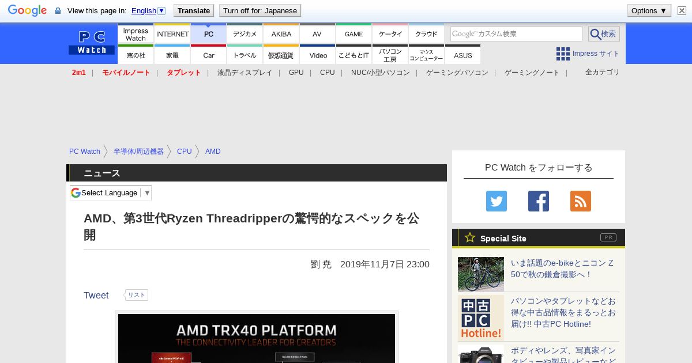Image resolution: width=692 pixels, height=363 pixels.
Task: Go to the 液晶ディスプレイ category
Action: click(x=245, y=73)
